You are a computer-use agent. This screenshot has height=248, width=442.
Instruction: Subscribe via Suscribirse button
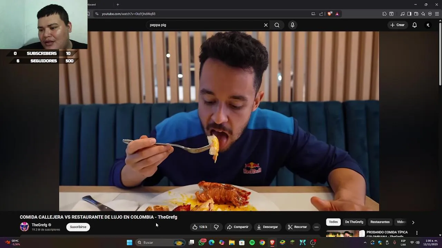[x=78, y=227]
